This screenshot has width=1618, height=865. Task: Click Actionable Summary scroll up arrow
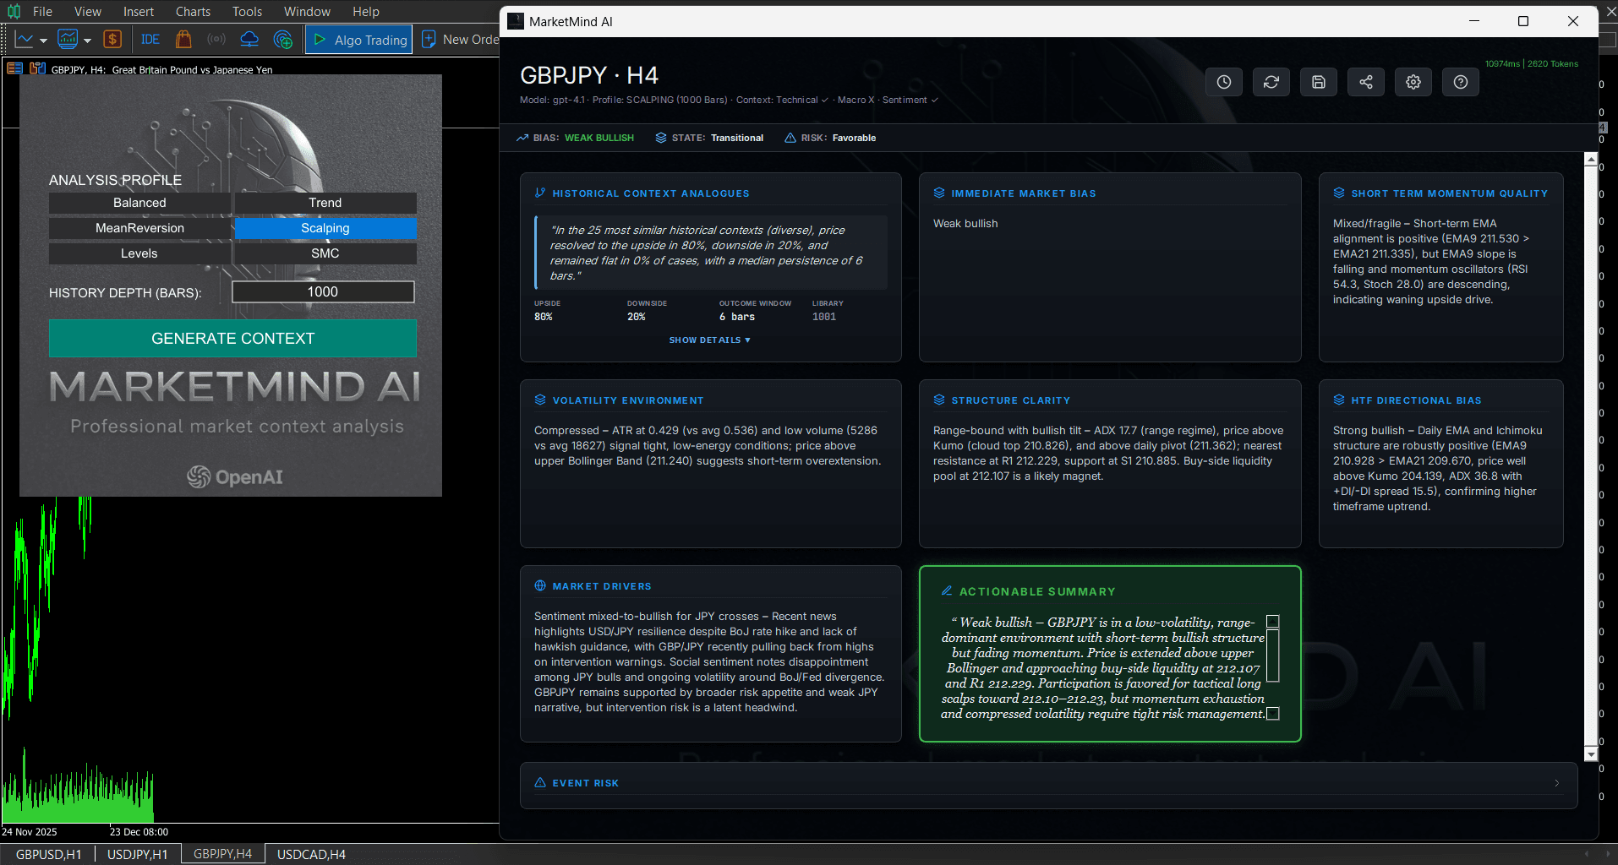pyautogui.click(x=1273, y=622)
